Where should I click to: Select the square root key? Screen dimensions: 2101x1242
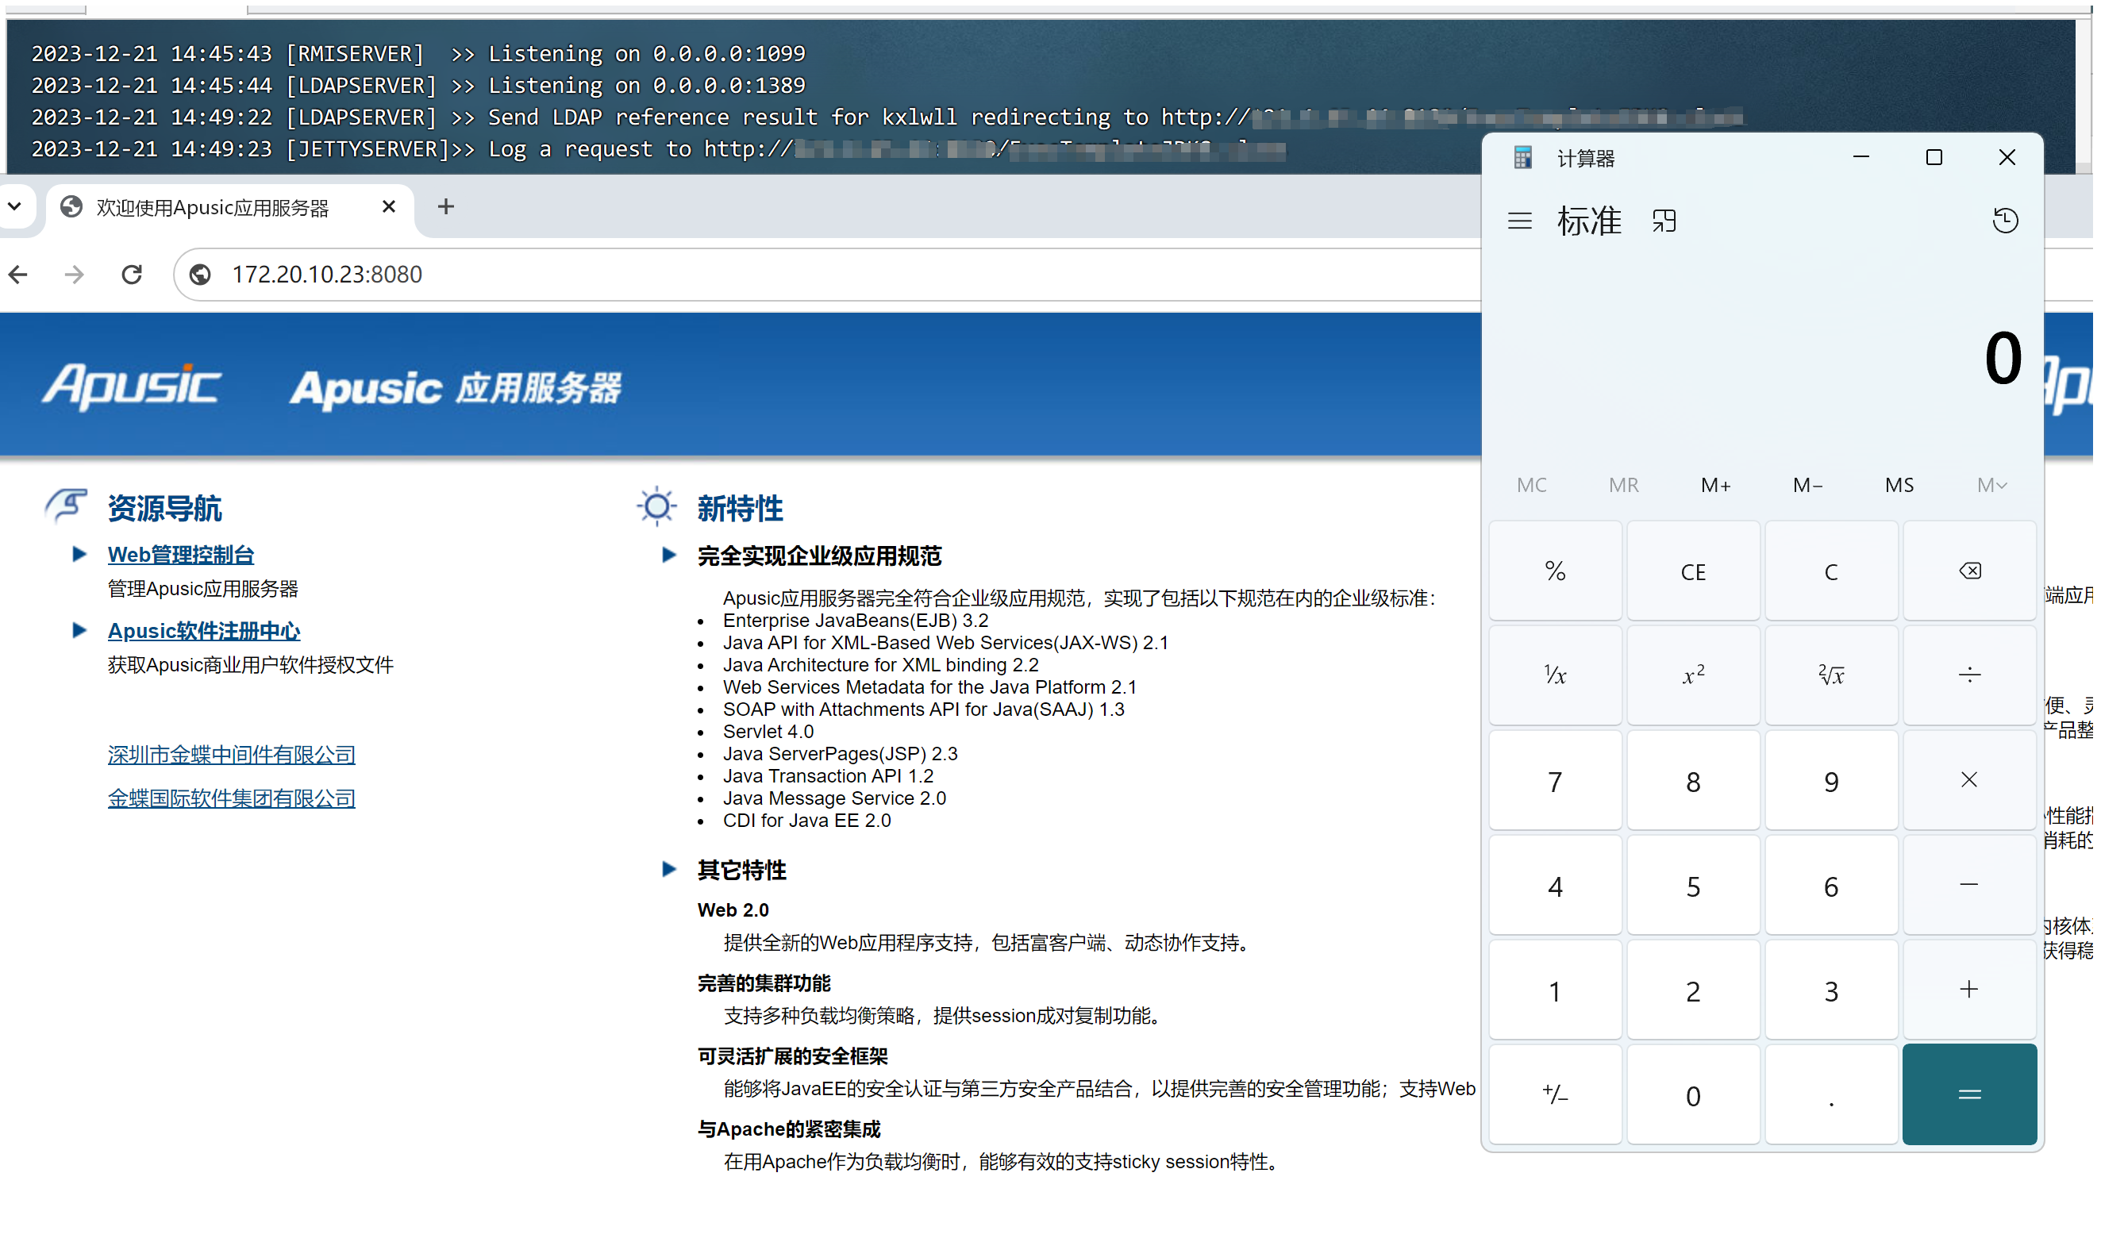(x=1830, y=675)
